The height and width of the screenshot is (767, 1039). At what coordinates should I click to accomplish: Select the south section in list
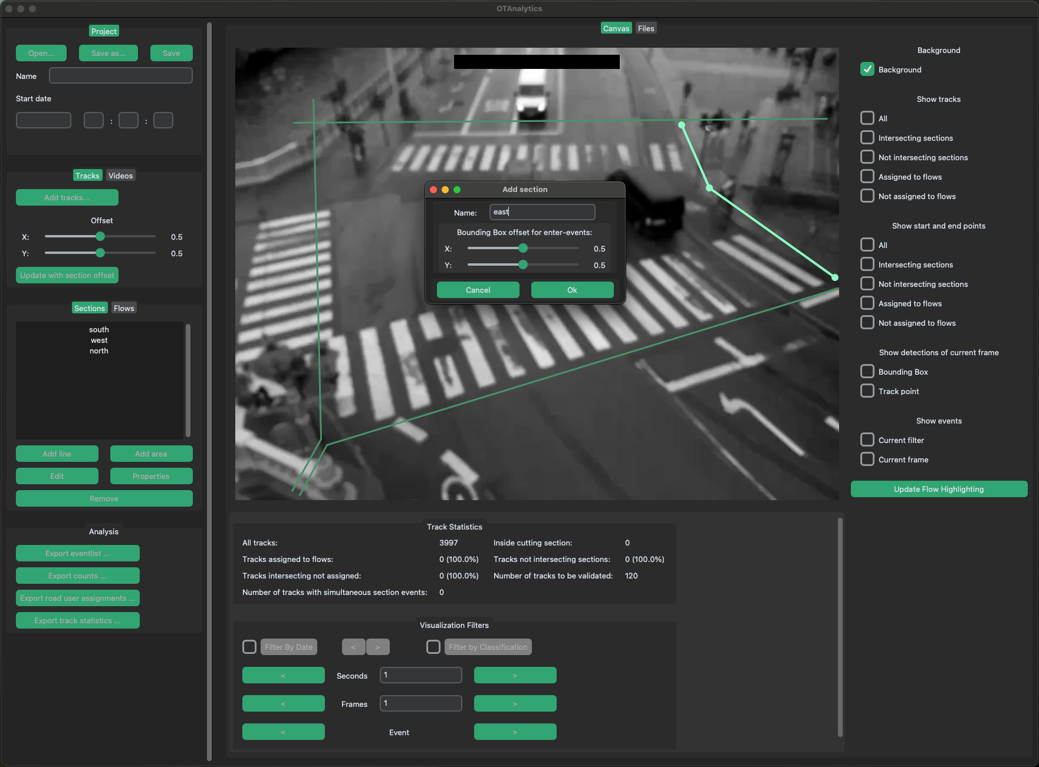pos(99,330)
